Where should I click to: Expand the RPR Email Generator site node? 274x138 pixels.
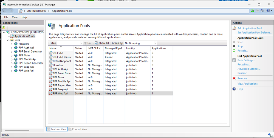(x=12, y=51)
